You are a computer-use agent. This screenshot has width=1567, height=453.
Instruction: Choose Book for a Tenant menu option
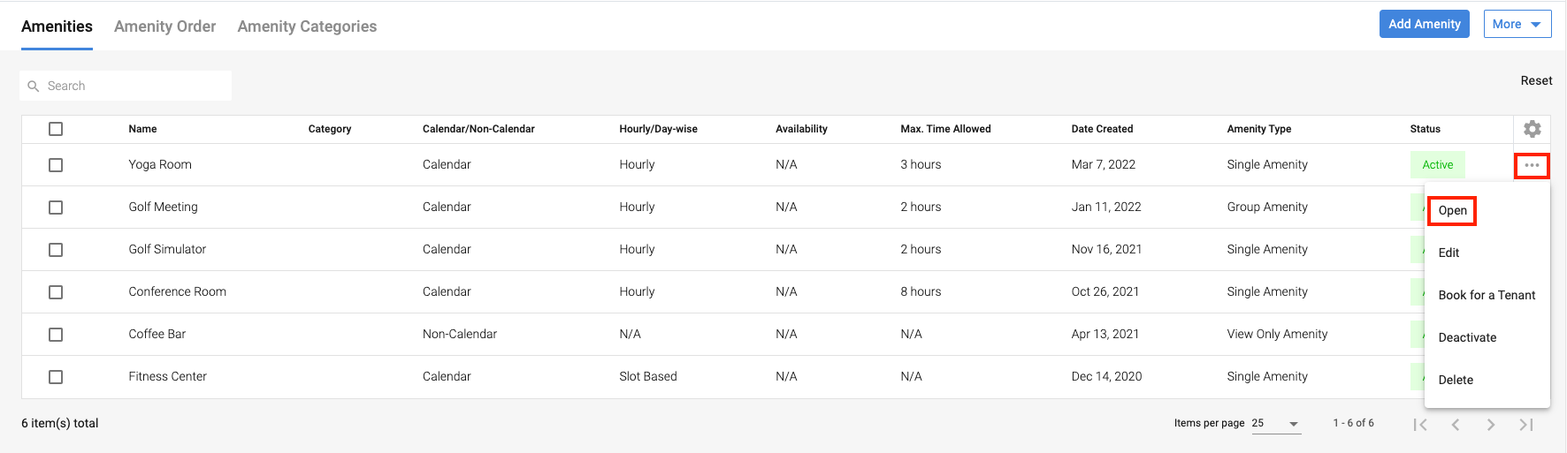1487,295
